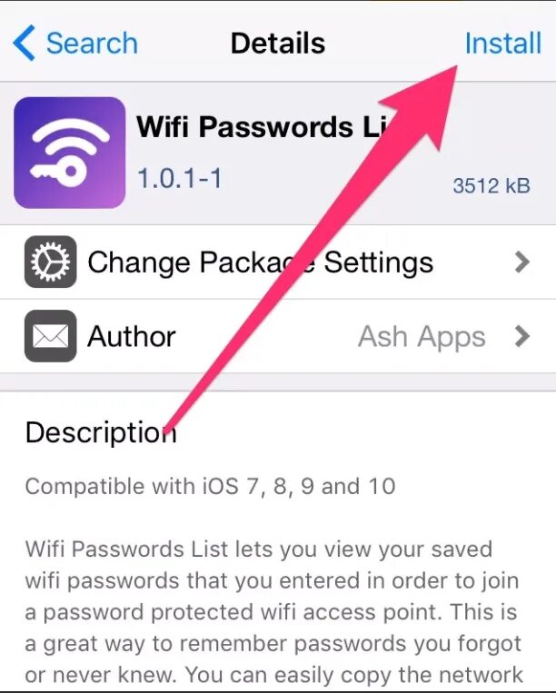Viewport: 556px width, 693px height.
Task: Tap the back chevron arrow icon
Action: pyautogui.click(x=24, y=43)
